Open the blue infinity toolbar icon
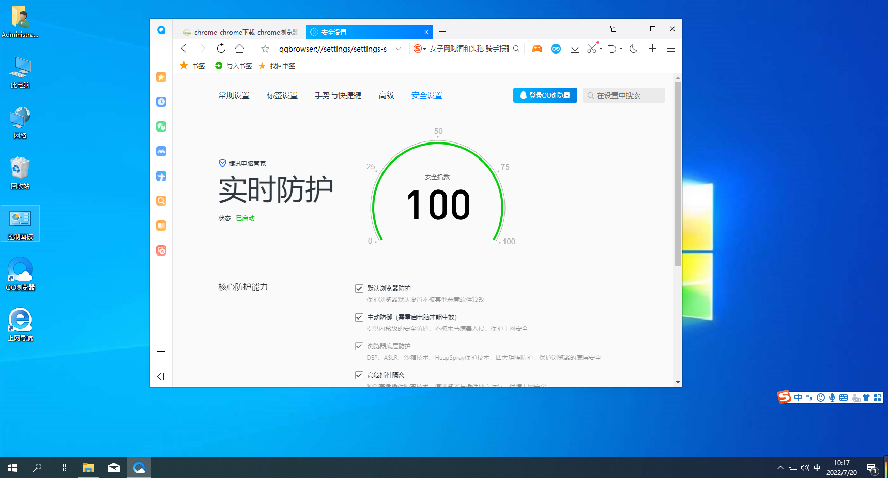The image size is (888, 478). pos(556,49)
